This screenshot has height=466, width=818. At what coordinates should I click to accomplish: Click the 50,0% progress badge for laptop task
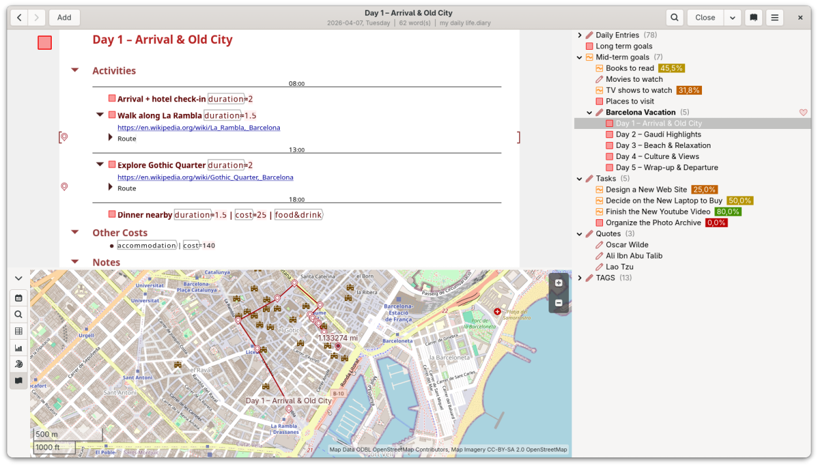[740, 201]
